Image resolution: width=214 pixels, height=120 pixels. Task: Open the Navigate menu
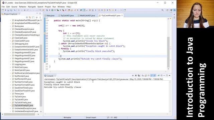click(32, 7)
